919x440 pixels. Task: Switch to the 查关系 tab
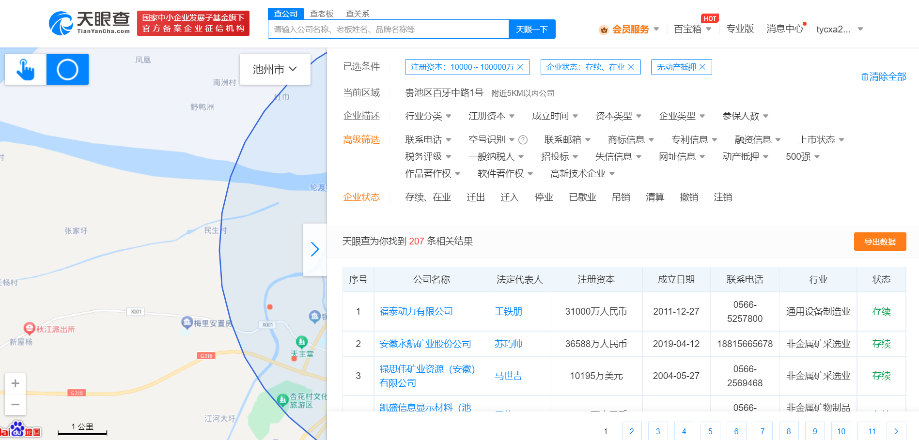pos(358,14)
